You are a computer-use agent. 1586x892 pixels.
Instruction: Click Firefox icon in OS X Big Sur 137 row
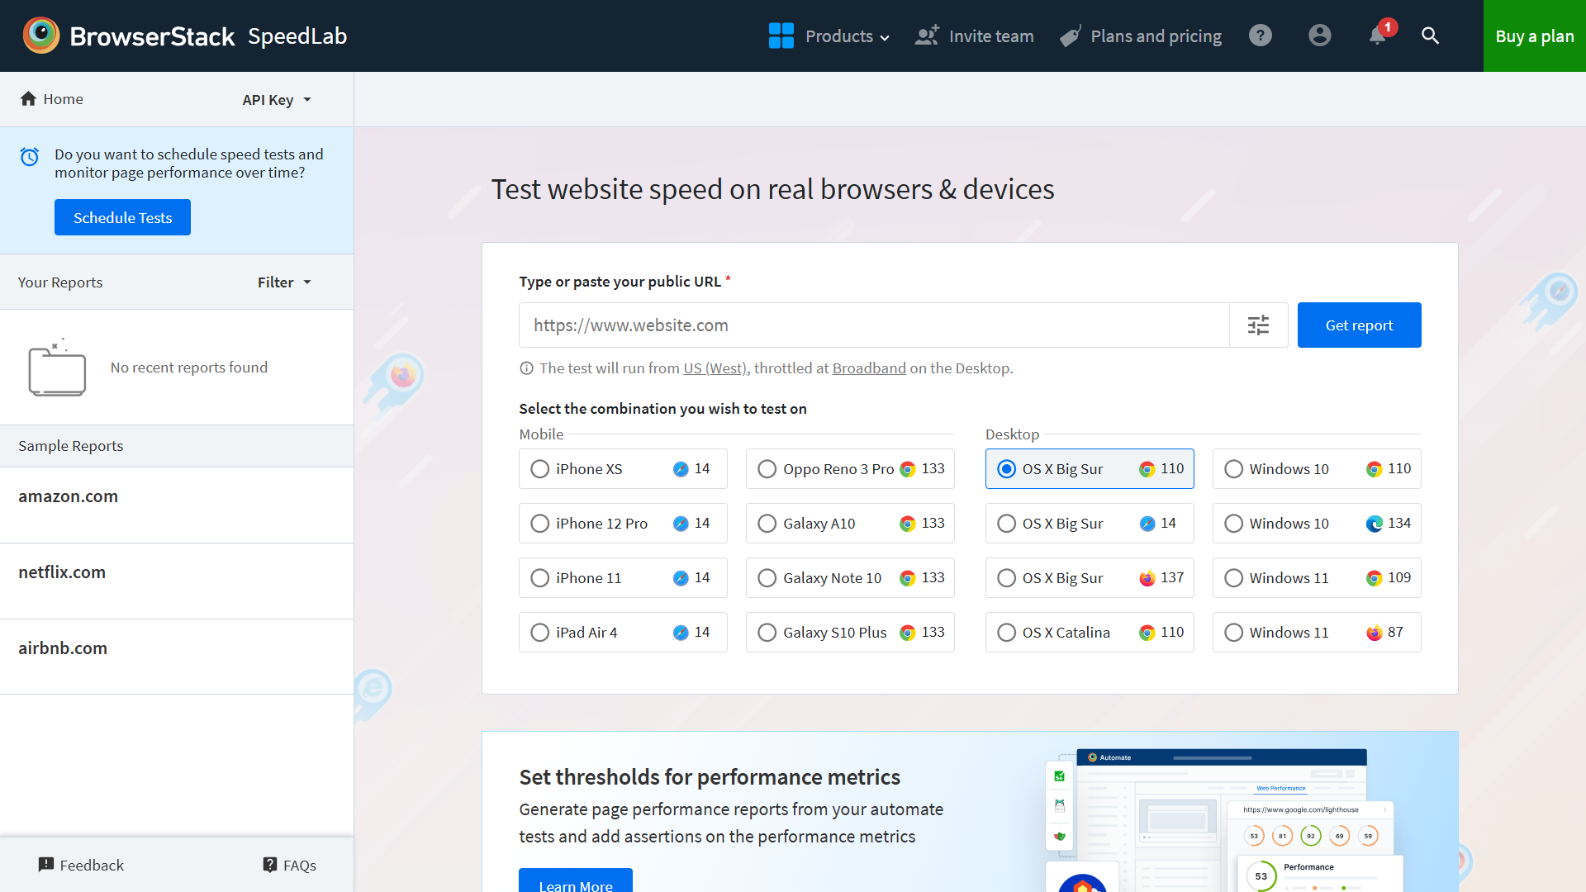tap(1147, 578)
